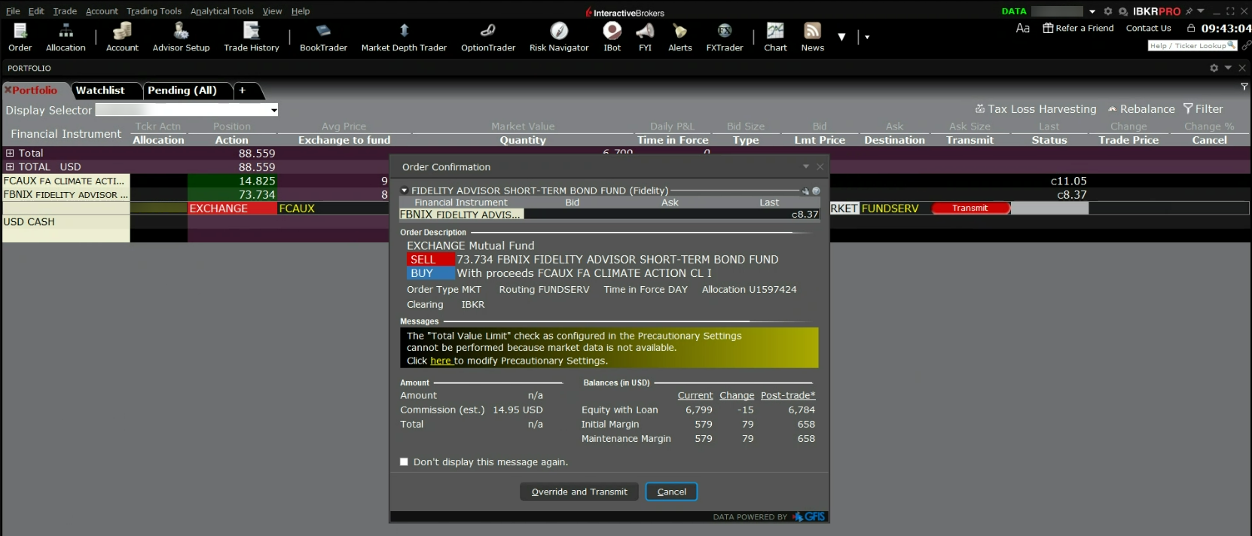This screenshot has height=536, width=1252.
Task: Cancel the order confirmation
Action: coord(671,492)
